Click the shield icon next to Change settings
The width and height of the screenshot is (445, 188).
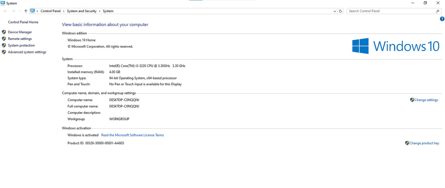[412, 100]
